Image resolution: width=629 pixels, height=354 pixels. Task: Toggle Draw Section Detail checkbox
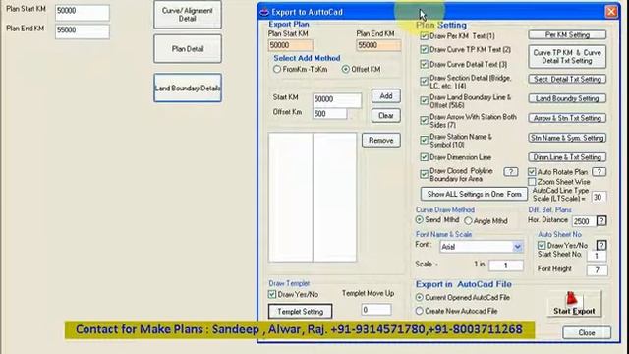(424, 82)
